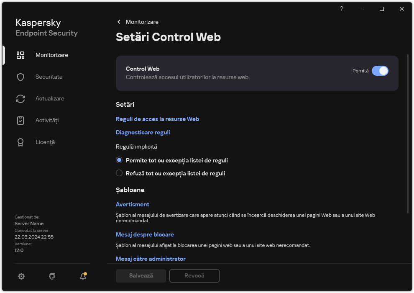Switch to the Securitate section
The width and height of the screenshot is (414, 293).
[x=49, y=77]
